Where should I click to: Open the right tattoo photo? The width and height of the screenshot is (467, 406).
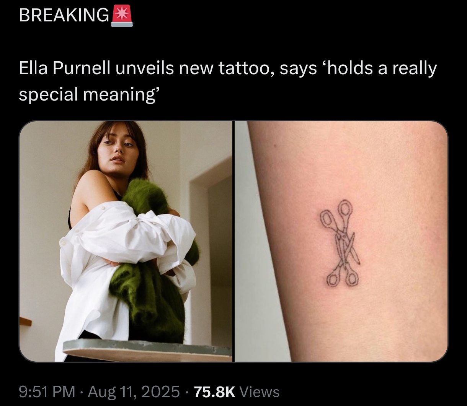(341, 241)
